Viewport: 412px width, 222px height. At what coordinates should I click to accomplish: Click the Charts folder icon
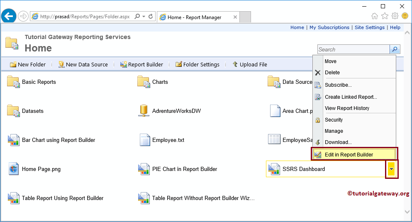pyautogui.click(x=144, y=82)
